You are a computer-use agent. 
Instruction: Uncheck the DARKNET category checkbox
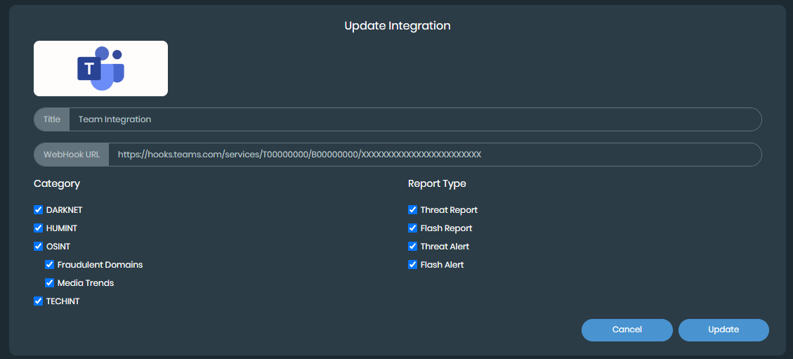pyautogui.click(x=39, y=210)
